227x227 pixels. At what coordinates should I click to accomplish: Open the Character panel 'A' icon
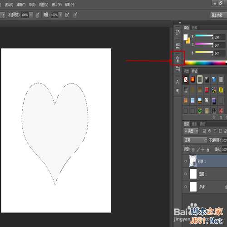point(178,82)
